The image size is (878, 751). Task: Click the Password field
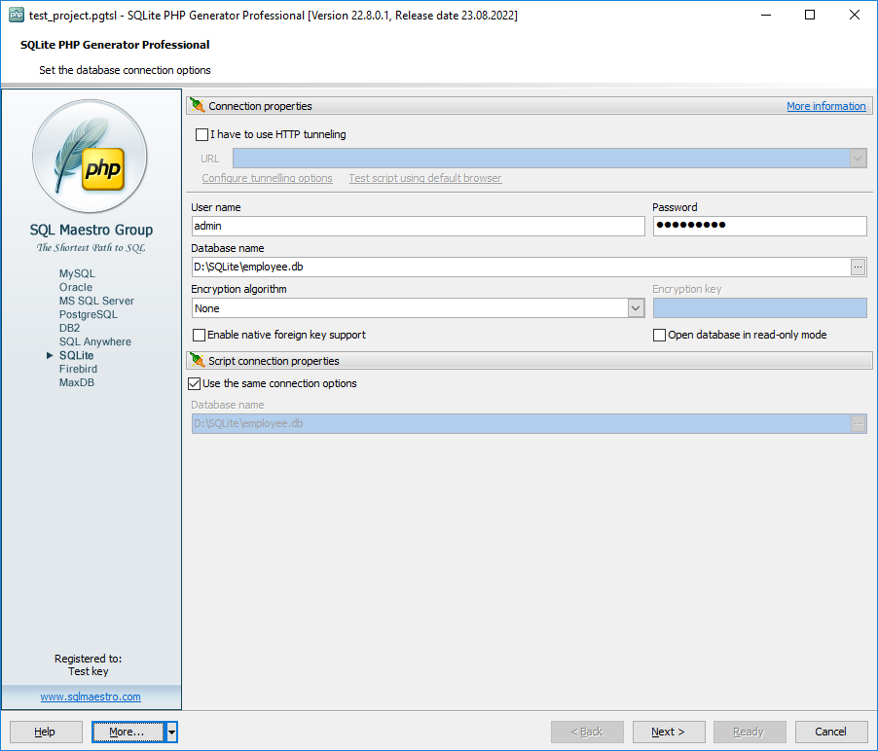[x=759, y=226]
